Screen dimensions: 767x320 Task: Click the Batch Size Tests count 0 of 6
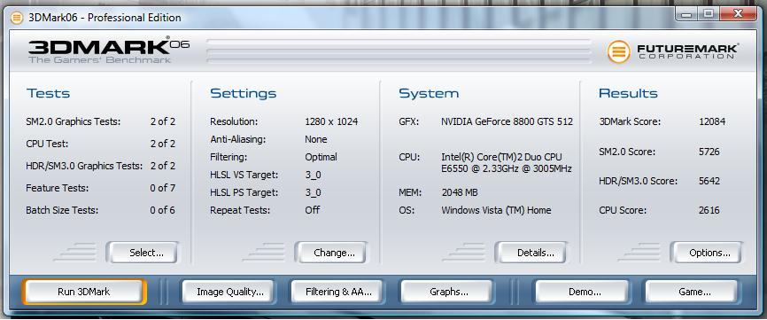click(x=163, y=210)
